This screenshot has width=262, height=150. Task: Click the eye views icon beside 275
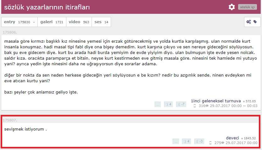click(223, 143)
